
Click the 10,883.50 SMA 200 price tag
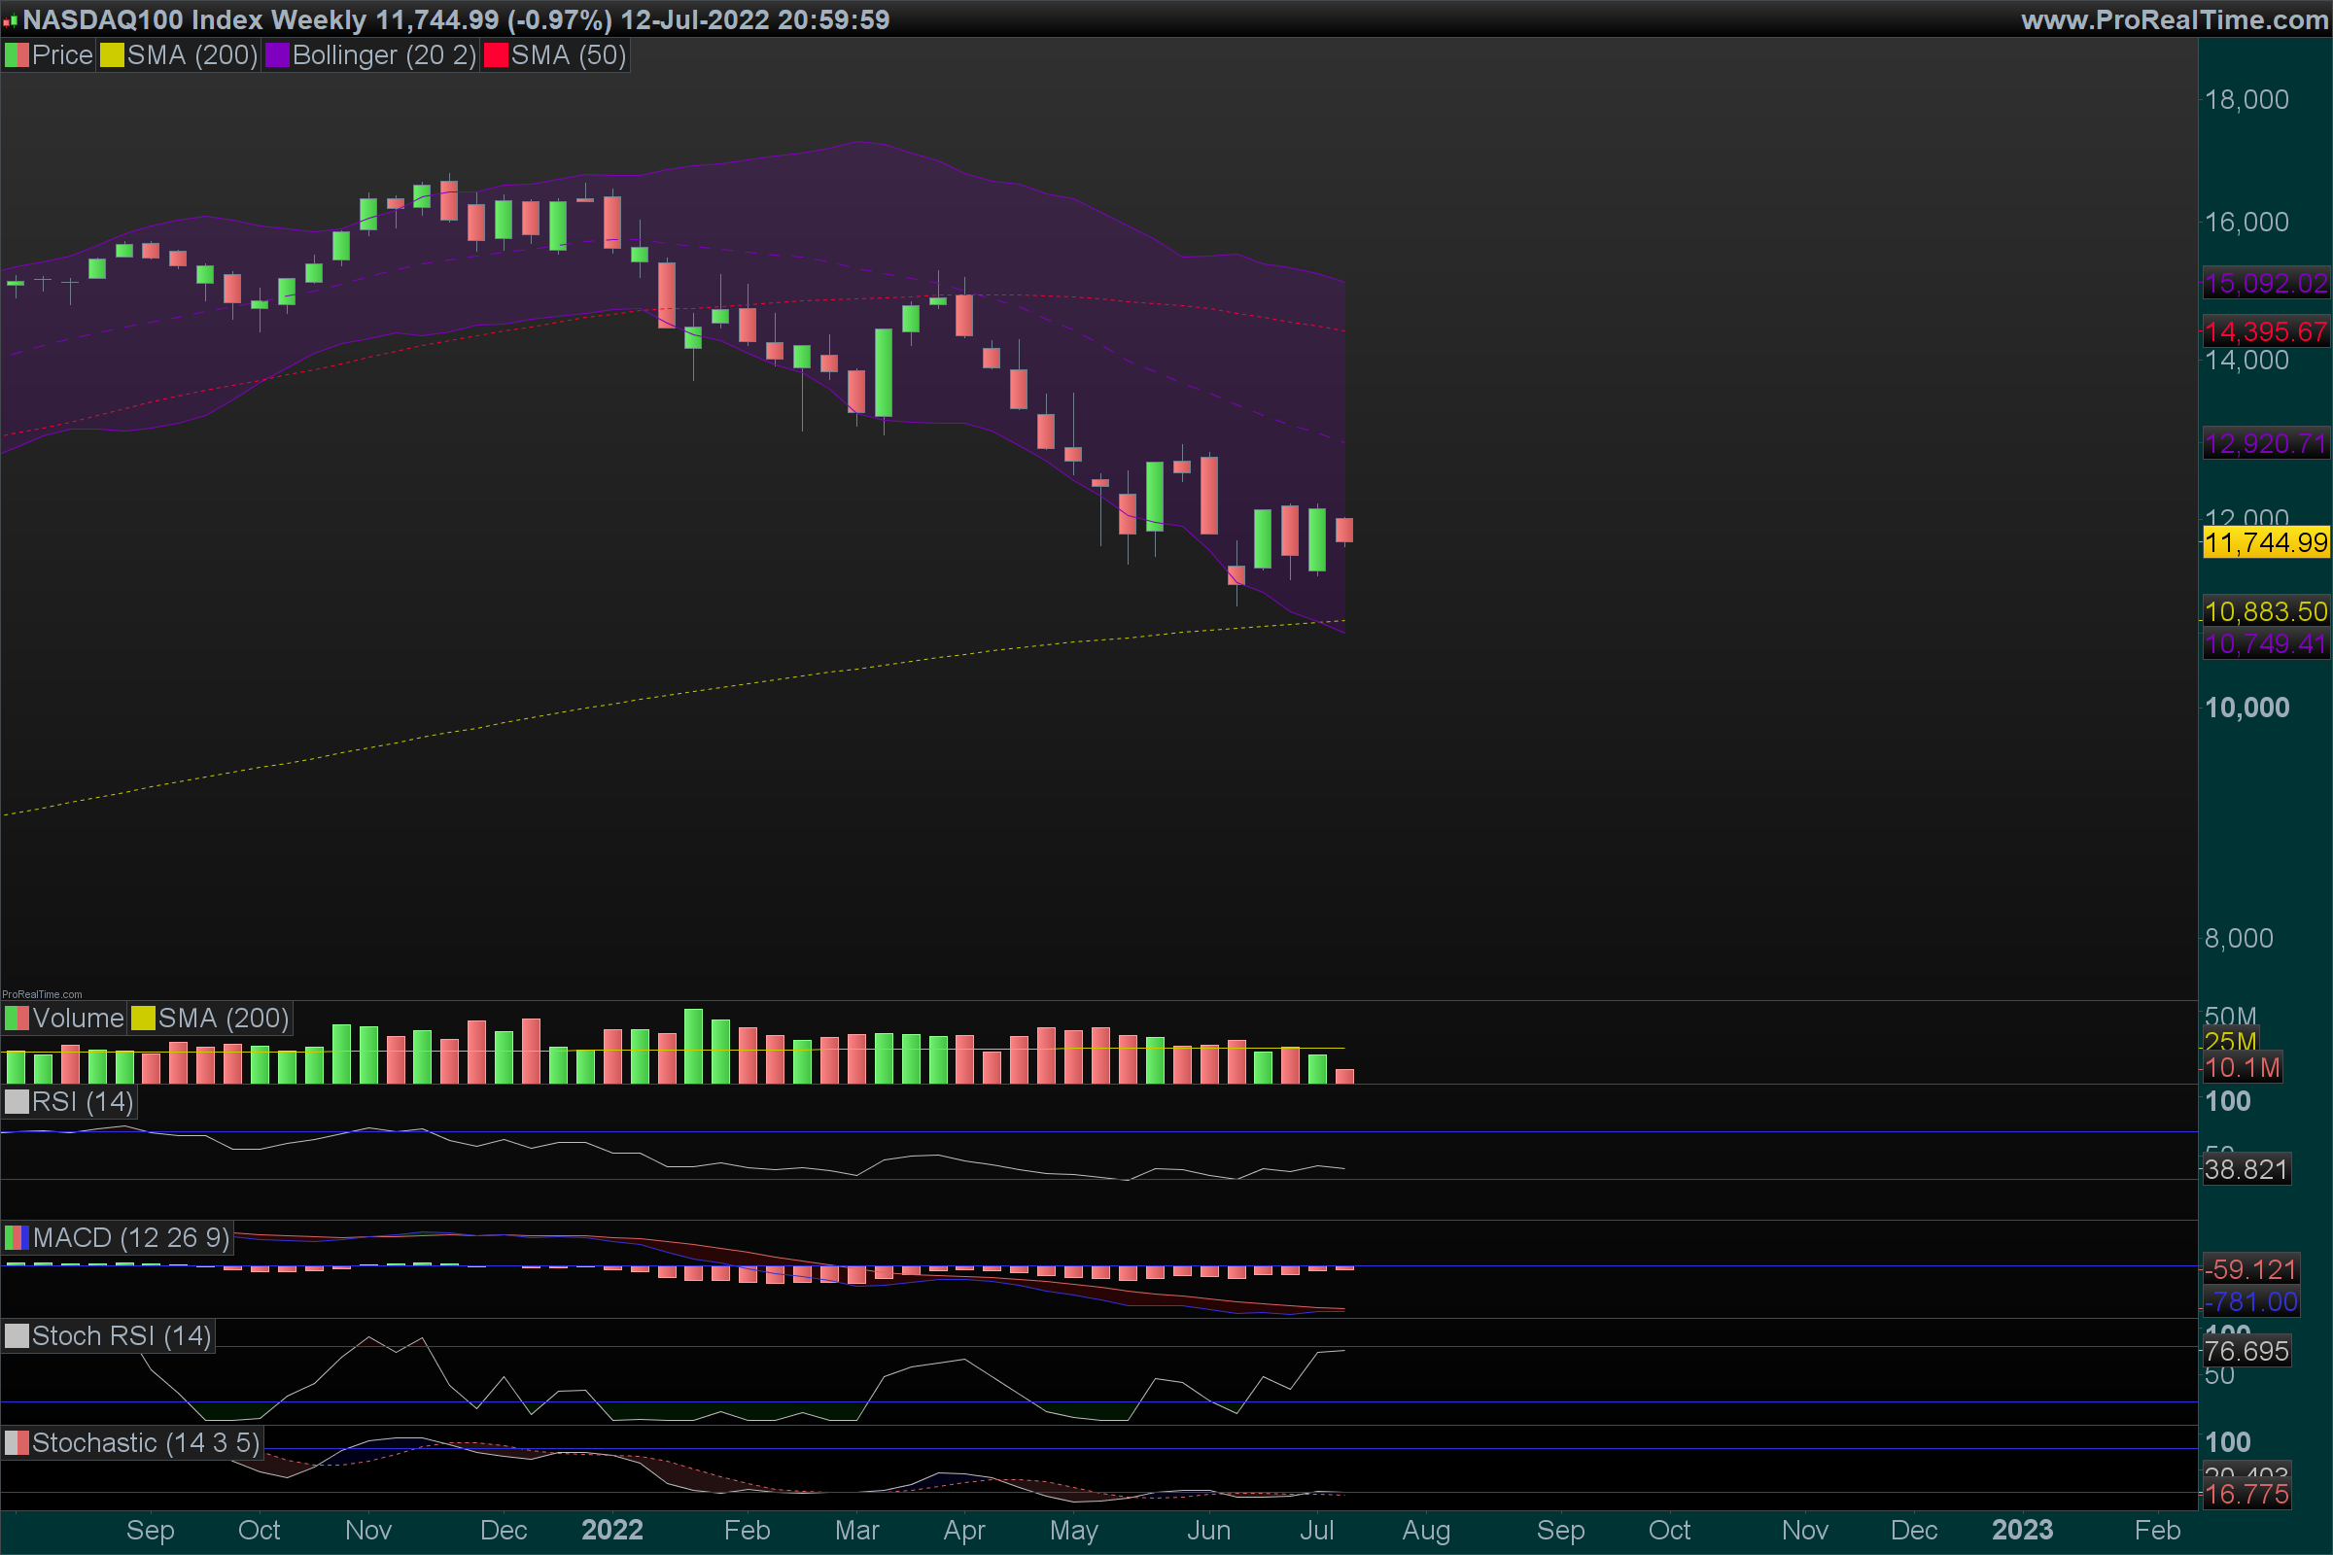pyautogui.click(x=2266, y=611)
